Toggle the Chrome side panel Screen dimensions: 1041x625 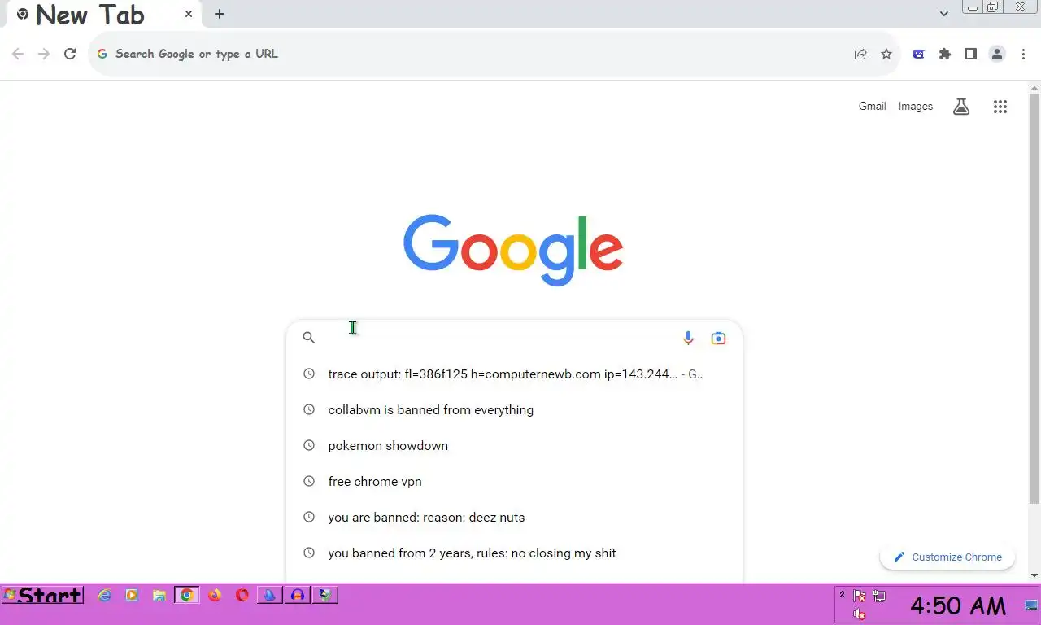click(970, 54)
